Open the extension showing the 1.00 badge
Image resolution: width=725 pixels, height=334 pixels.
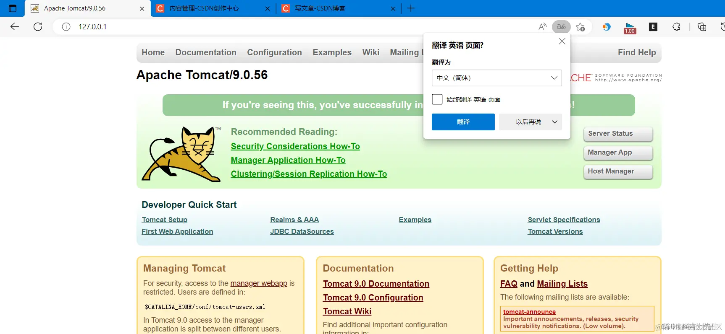click(630, 28)
